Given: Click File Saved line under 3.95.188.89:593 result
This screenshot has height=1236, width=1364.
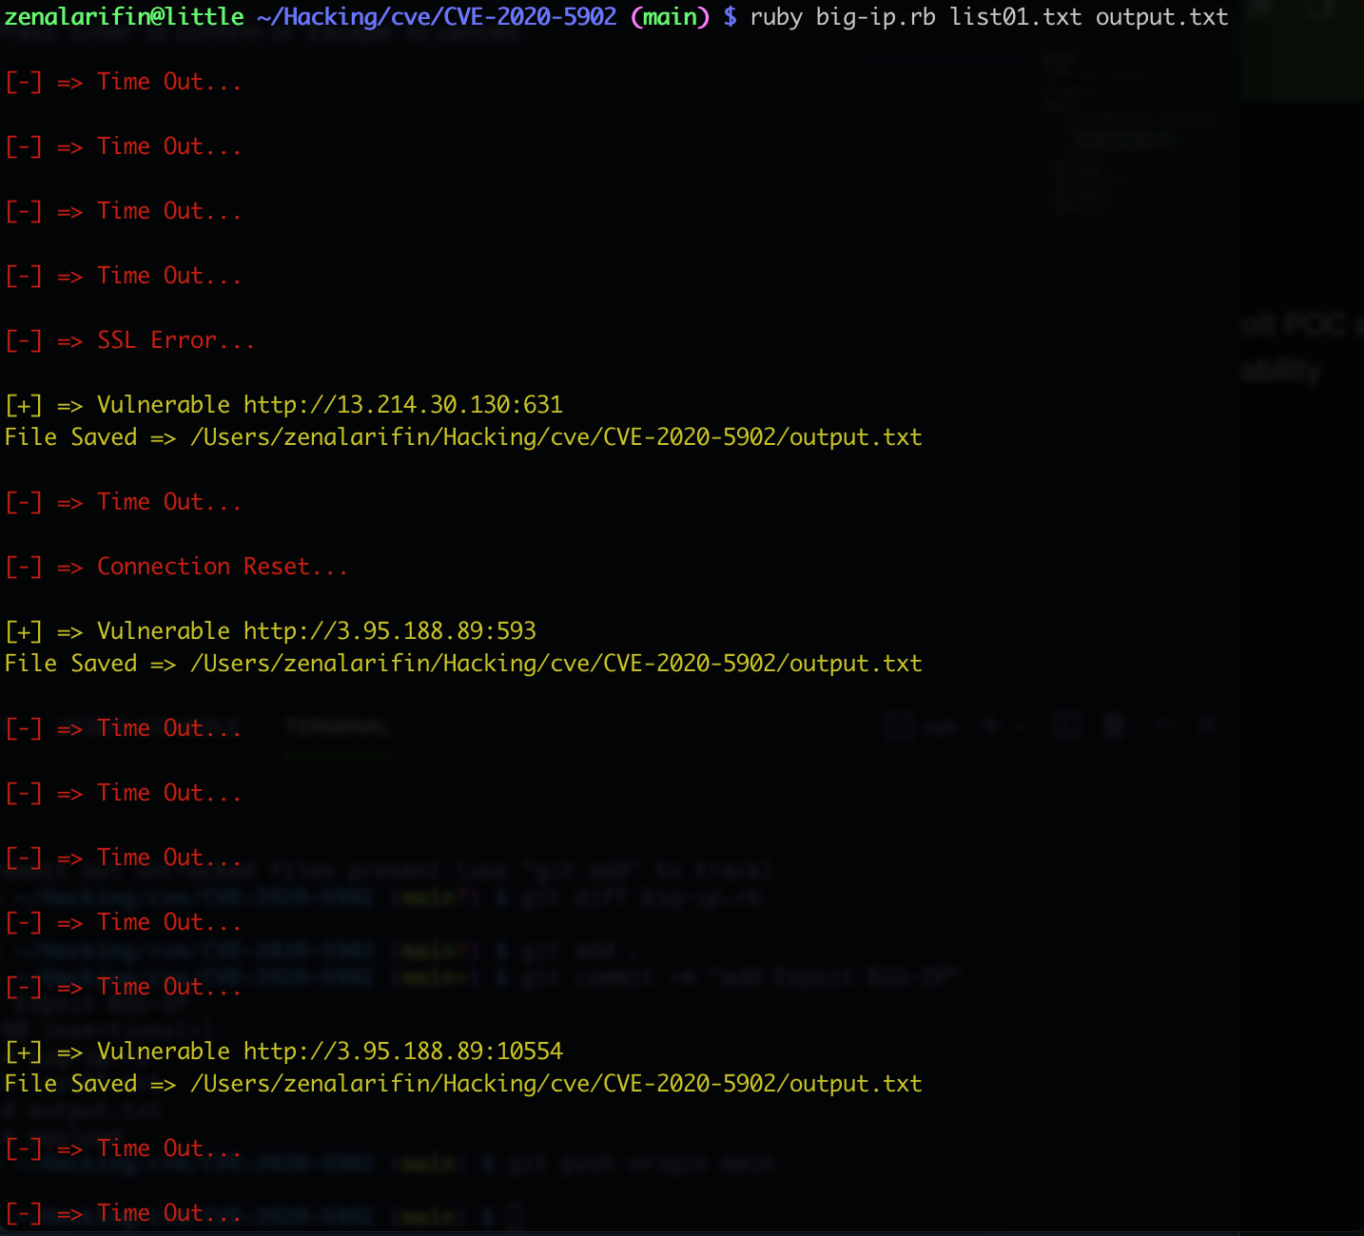Looking at the screenshot, I should pyautogui.click(x=463, y=664).
